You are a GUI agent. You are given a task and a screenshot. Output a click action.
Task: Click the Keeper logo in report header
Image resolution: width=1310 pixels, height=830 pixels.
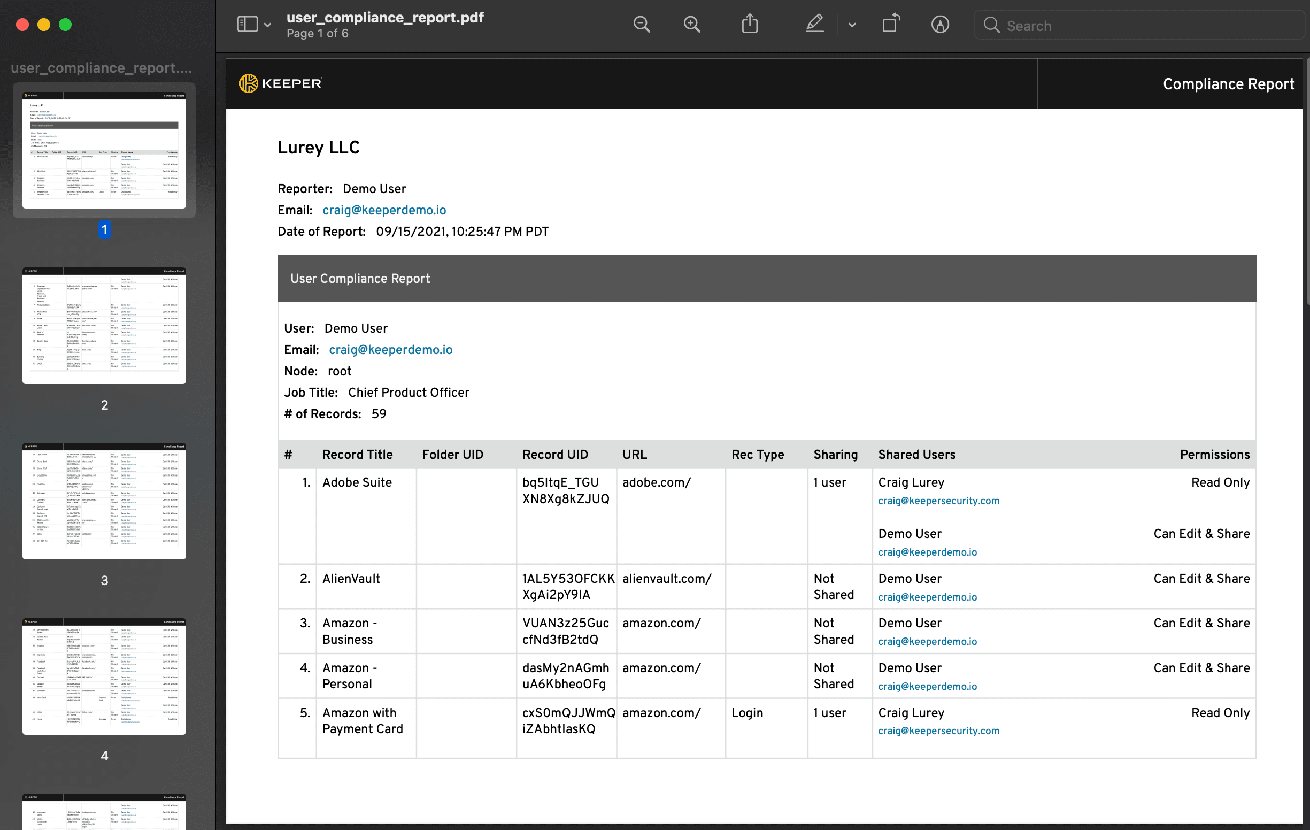281,83
